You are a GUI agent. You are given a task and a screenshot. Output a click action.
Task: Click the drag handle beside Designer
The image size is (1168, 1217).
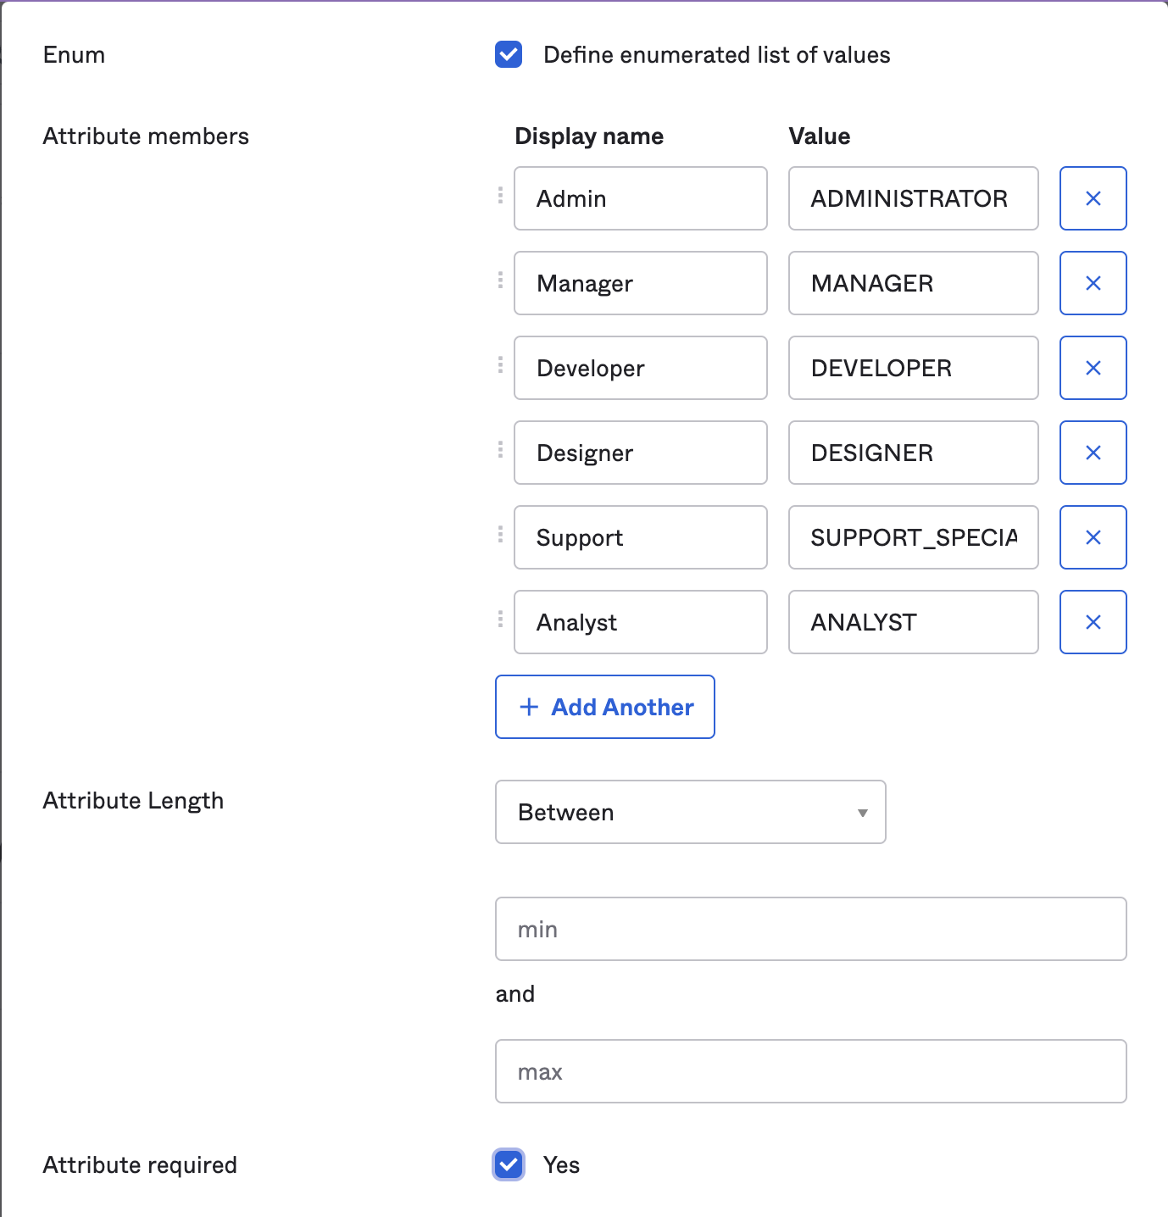(500, 450)
